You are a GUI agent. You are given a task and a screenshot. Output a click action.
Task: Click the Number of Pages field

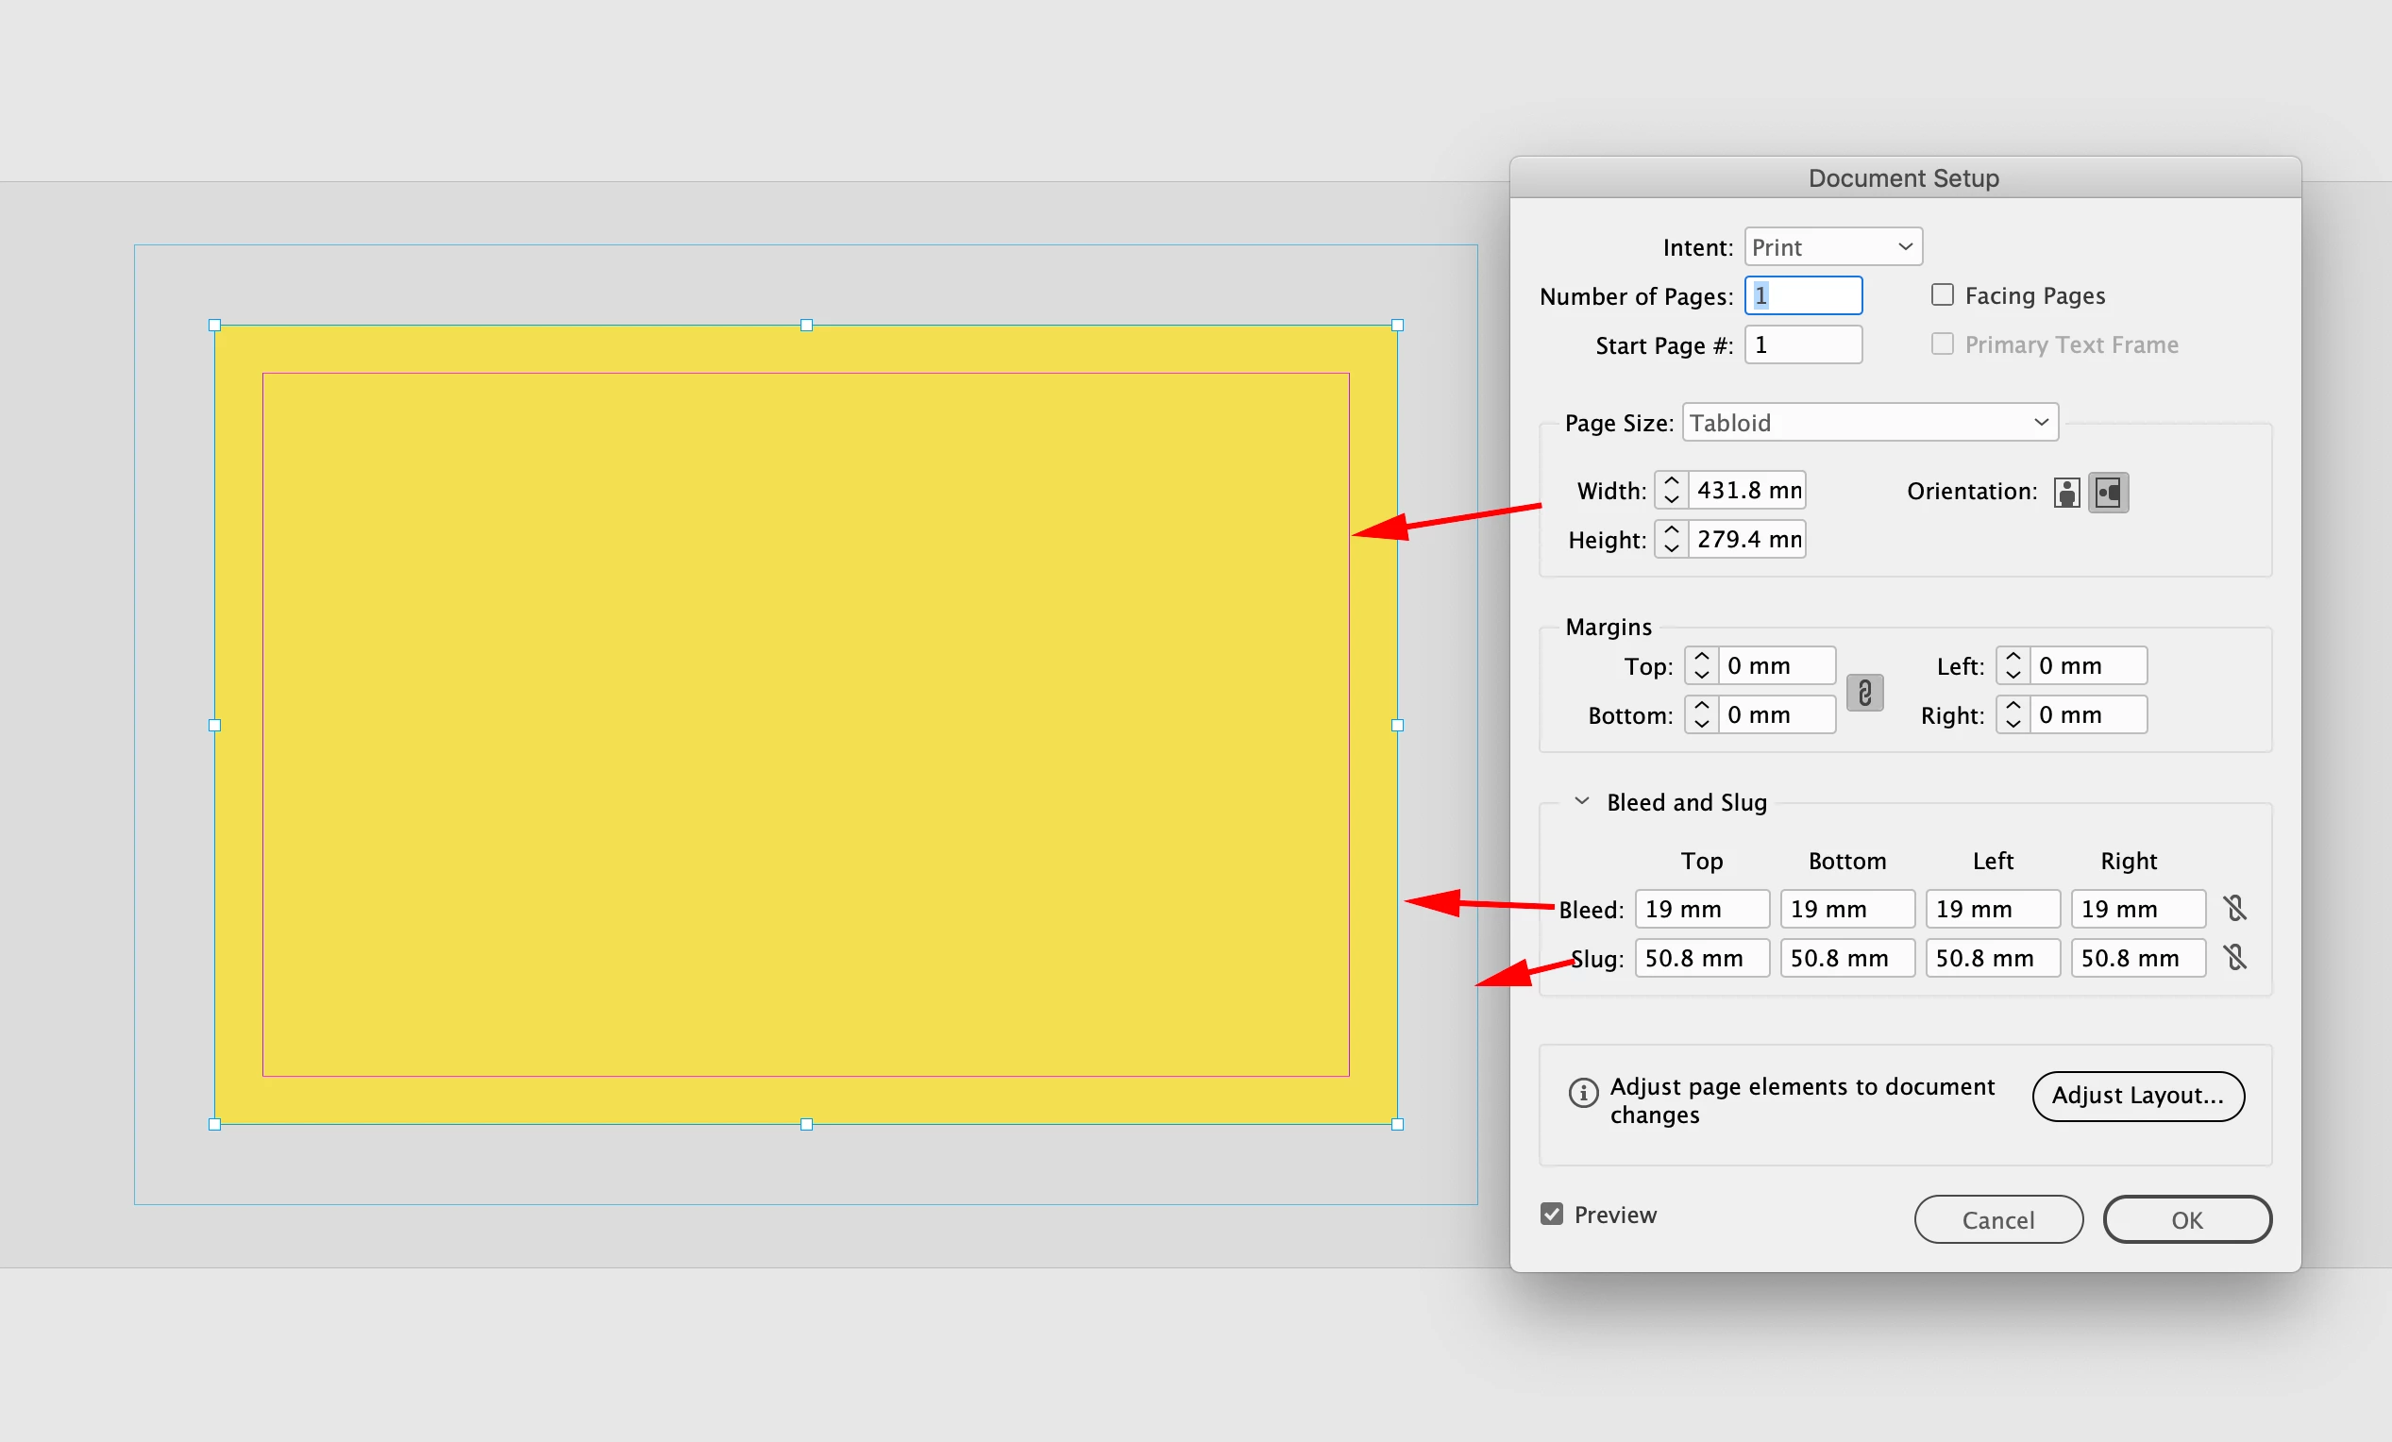1803,295
